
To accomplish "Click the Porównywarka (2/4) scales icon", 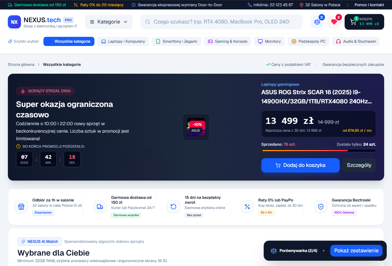I will pyautogui.click(x=274, y=251).
